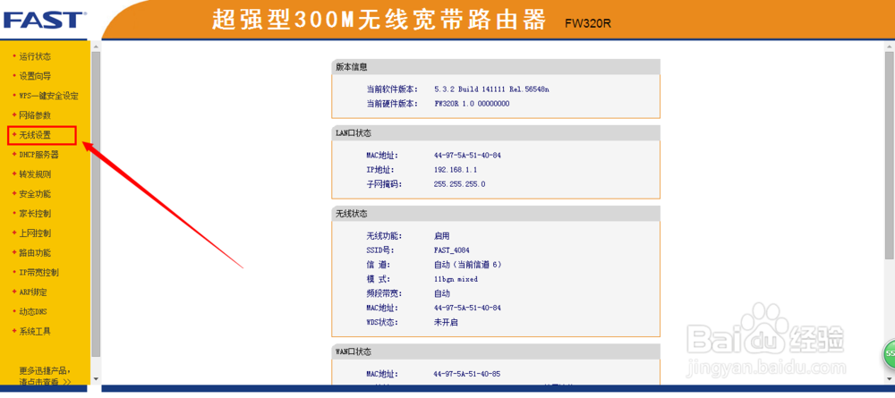Image resolution: width=895 pixels, height=398 pixels.
Task: Open IP带宽控制 menu item
Action: pos(38,272)
